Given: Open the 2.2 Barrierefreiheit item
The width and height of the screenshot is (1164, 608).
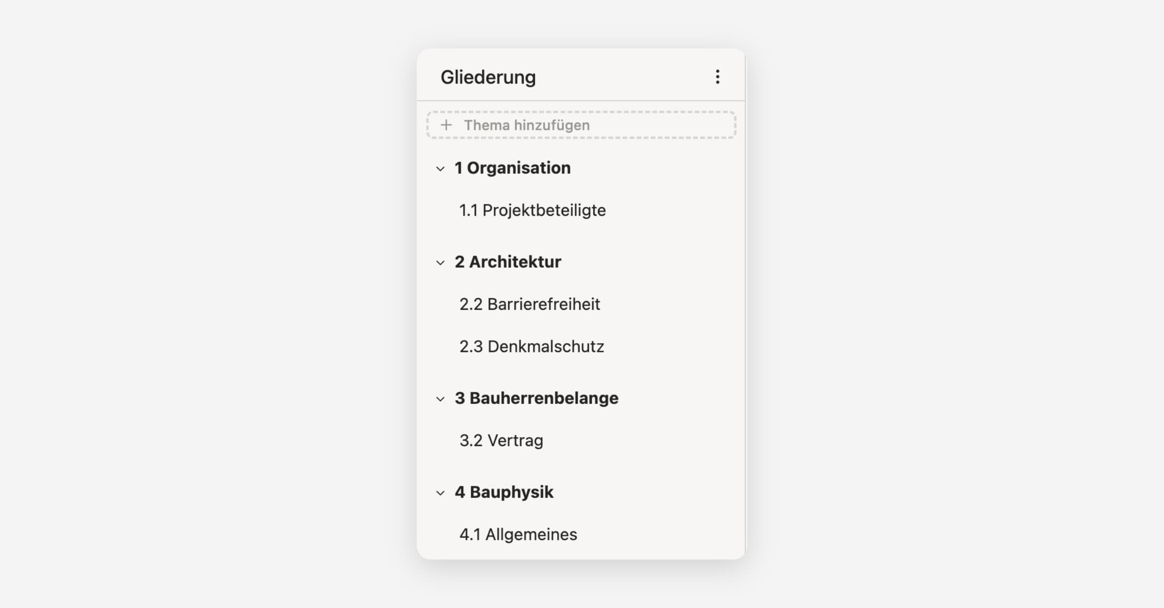Looking at the screenshot, I should click(x=530, y=304).
